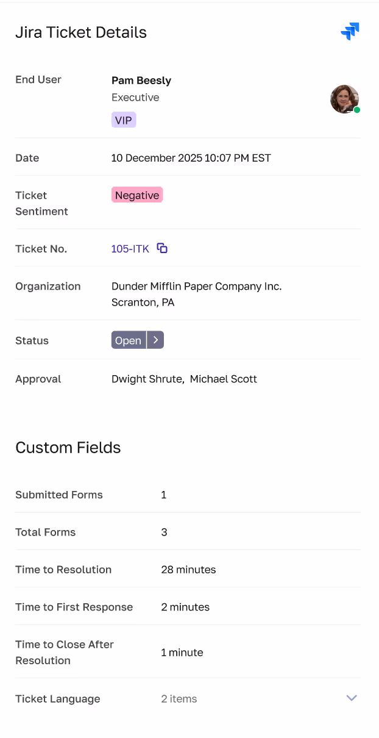This screenshot has height=738, width=379.
Task: Click the Time to First Response value
Action: pyautogui.click(x=185, y=607)
